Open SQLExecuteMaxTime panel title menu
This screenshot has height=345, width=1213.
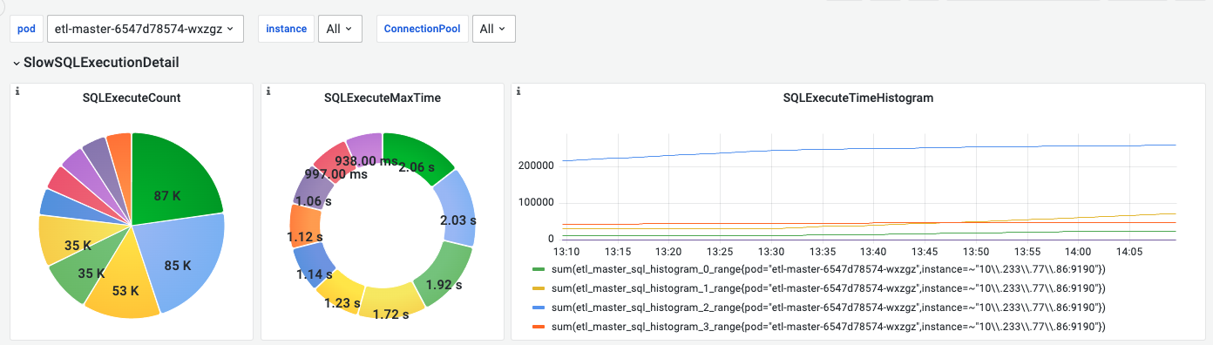[x=383, y=98]
